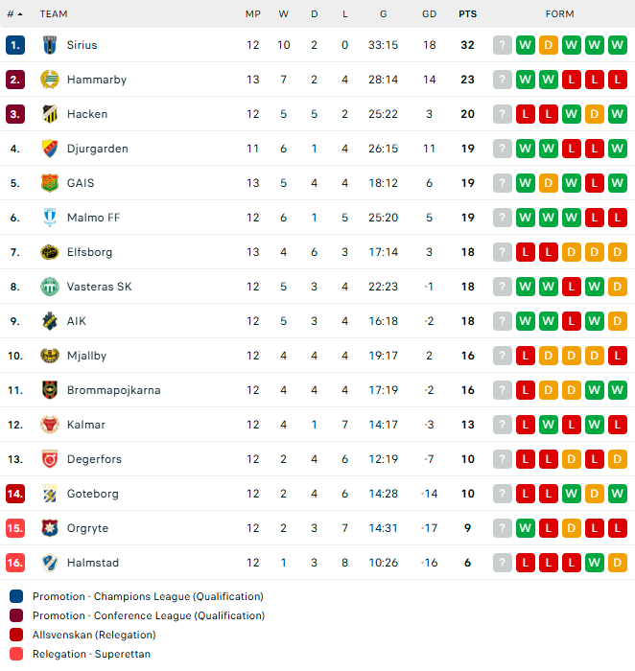Click the position 16 rank badge
This screenshot has width=635, height=671.
(x=15, y=563)
